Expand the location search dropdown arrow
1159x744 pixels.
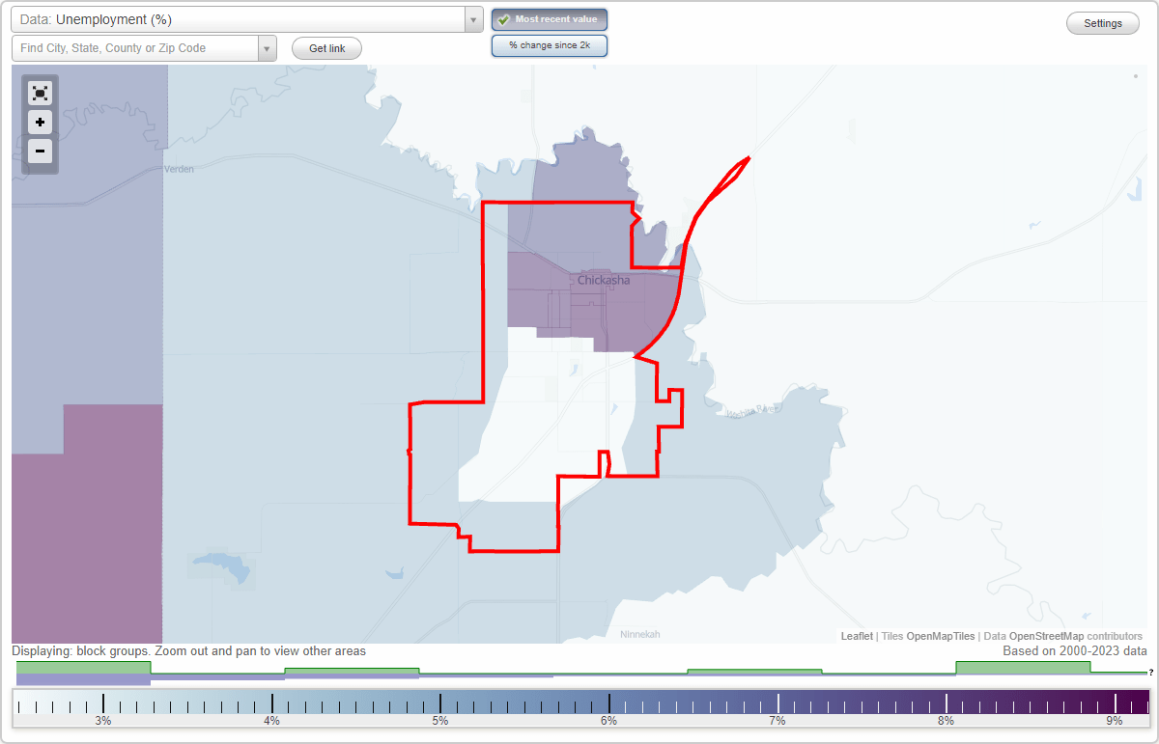(268, 48)
